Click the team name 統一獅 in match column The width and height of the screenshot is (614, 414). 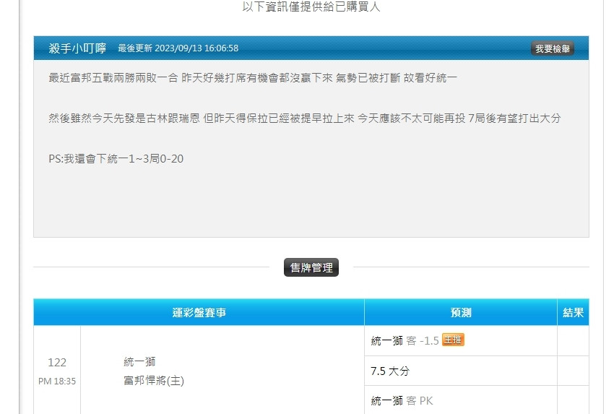(x=139, y=361)
